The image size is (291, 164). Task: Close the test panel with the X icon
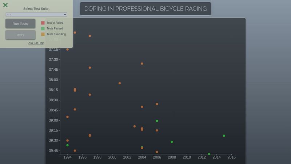point(5,5)
